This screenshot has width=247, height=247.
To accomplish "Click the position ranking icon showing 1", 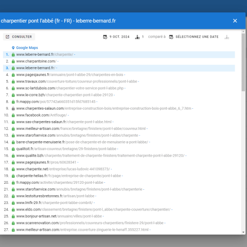I will (137, 37).
